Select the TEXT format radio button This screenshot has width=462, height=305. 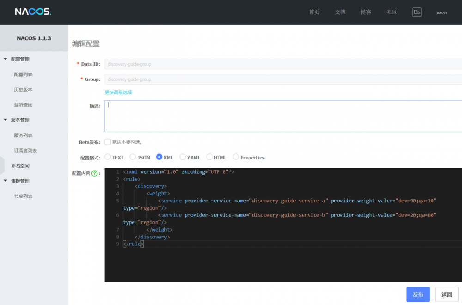[108, 157]
